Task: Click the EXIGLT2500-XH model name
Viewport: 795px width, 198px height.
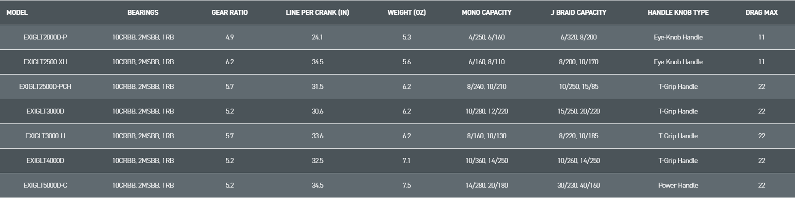Action: 45,62
